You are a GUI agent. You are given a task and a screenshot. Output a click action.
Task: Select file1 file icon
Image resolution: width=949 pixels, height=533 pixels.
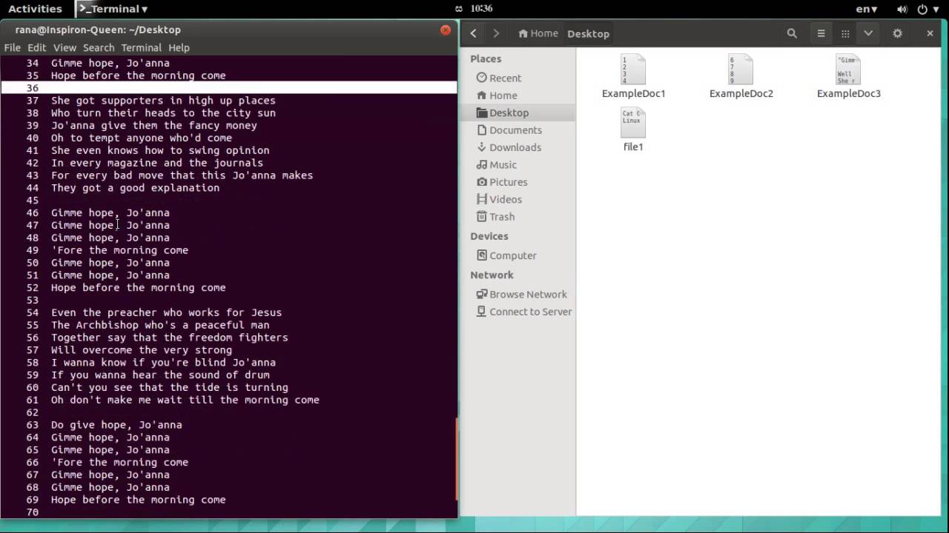(x=633, y=123)
